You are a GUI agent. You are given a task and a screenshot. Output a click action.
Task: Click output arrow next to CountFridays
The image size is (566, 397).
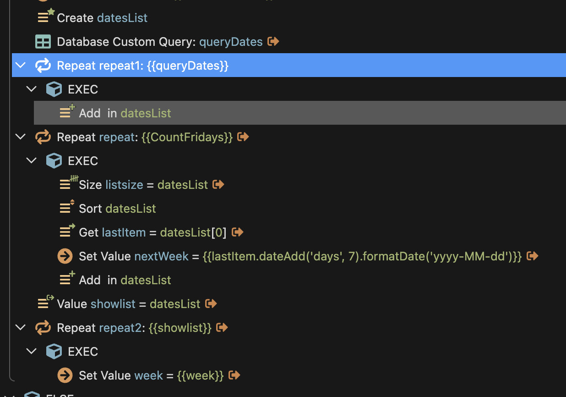coord(243,137)
